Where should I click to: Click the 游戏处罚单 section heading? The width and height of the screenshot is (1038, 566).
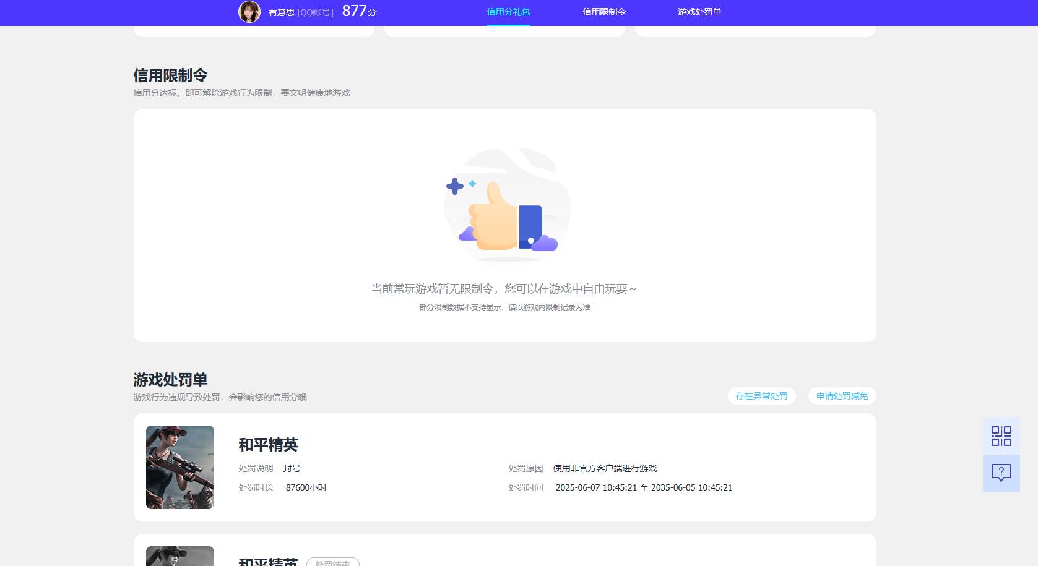pyautogui.click(x=170, y=380)
